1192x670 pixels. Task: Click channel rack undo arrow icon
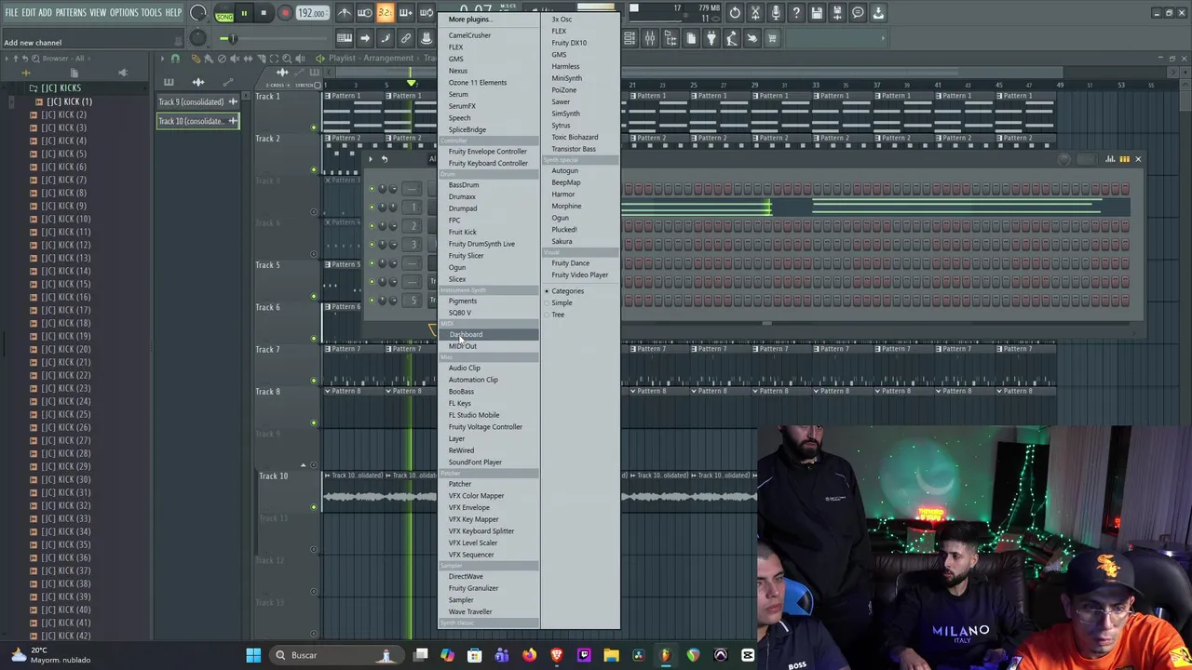[x=384, y=159]
